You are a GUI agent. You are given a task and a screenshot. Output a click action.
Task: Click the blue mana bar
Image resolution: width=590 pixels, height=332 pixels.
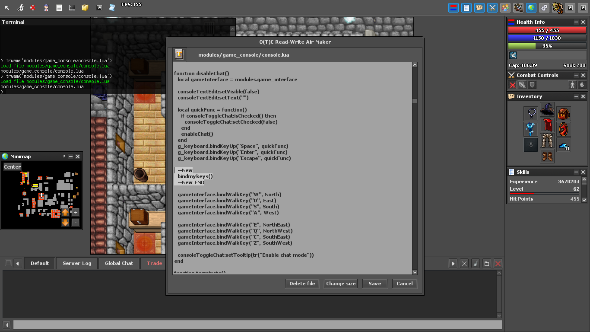coord(547,38)
